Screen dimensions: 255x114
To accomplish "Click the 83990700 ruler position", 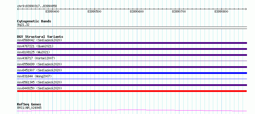I will (179, 11).
